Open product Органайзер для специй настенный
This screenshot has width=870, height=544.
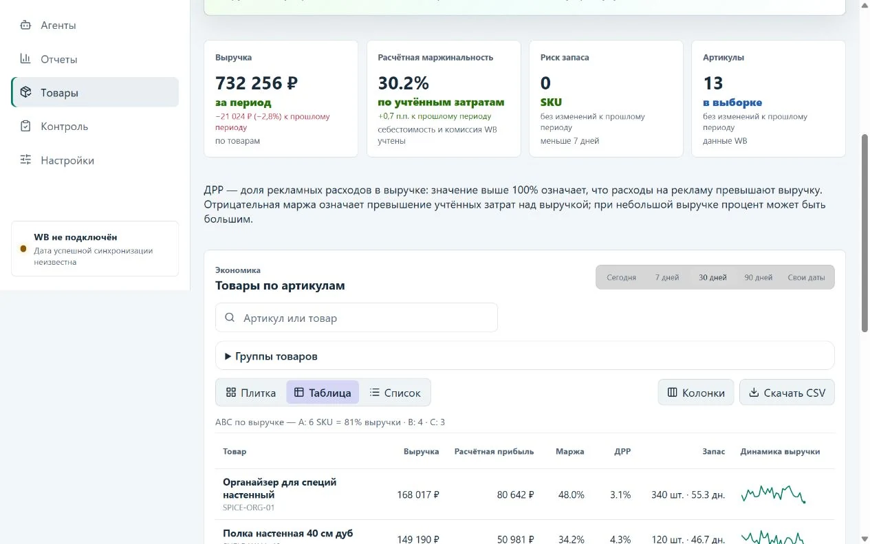tap(279, 488)
